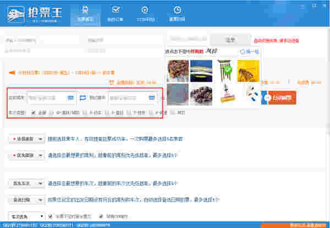Toggle the second checkbox in the bottom row

[101, 216]
